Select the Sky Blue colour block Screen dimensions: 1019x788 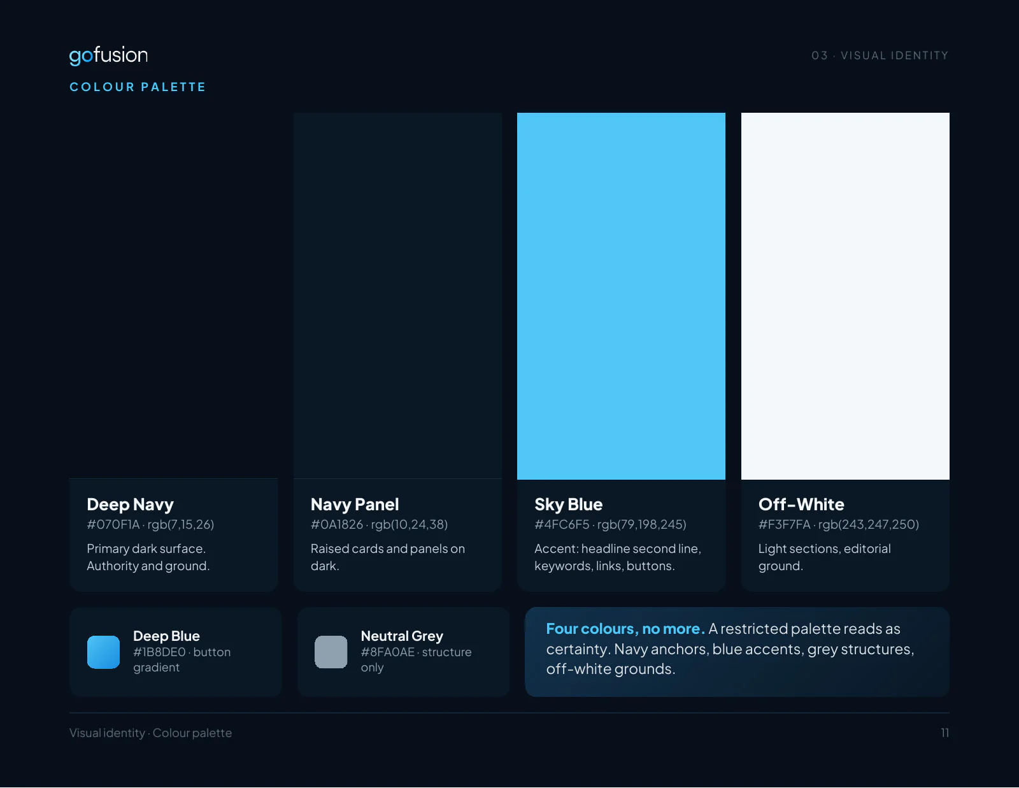click(x=621, y=296)
